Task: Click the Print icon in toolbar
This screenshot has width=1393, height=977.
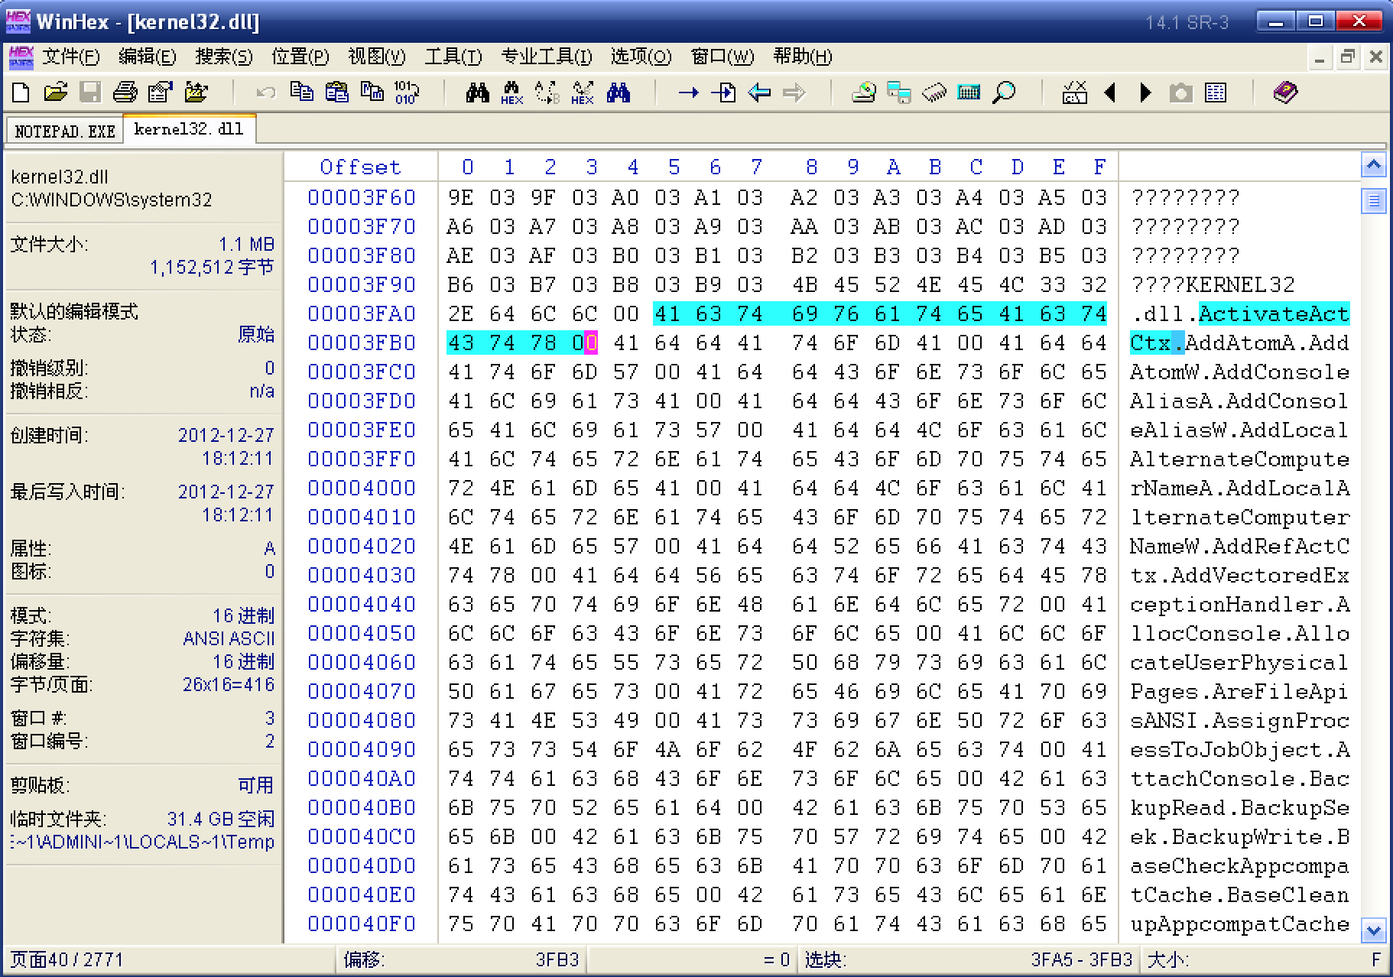Action: coord(125,93)
